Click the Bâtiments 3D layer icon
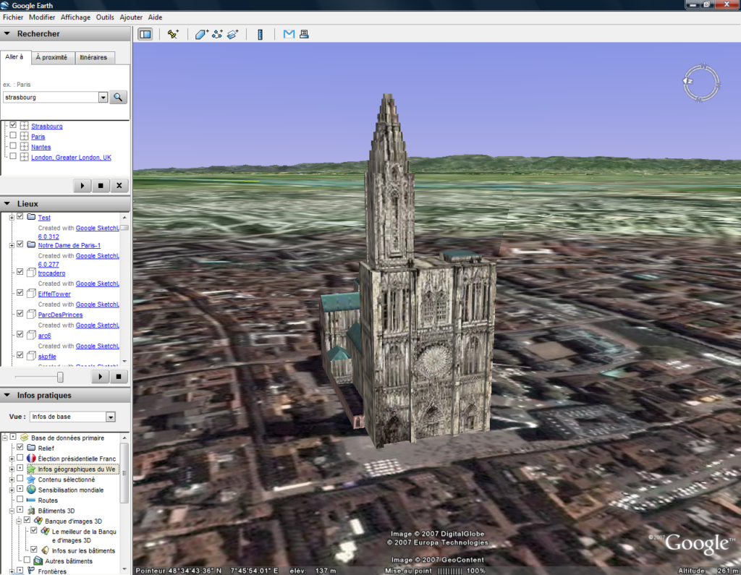741x575 pixels. click(31, 511)
